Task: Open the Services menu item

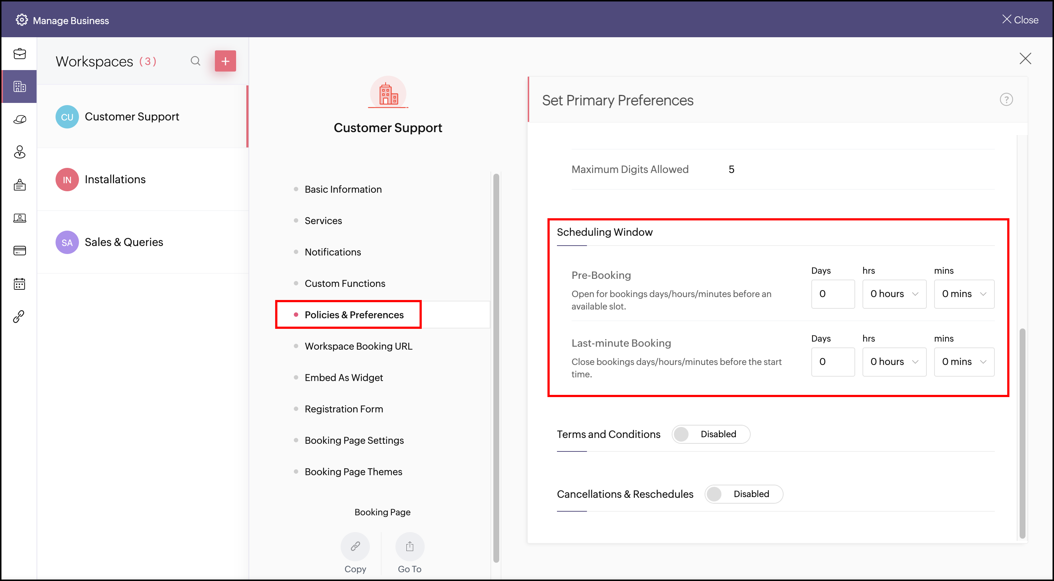Action: (323, 221)
